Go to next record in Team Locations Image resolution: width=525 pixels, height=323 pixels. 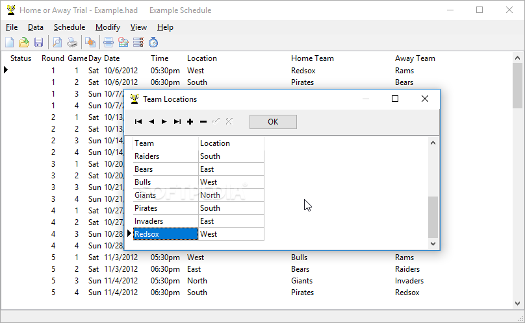(164, 122)
